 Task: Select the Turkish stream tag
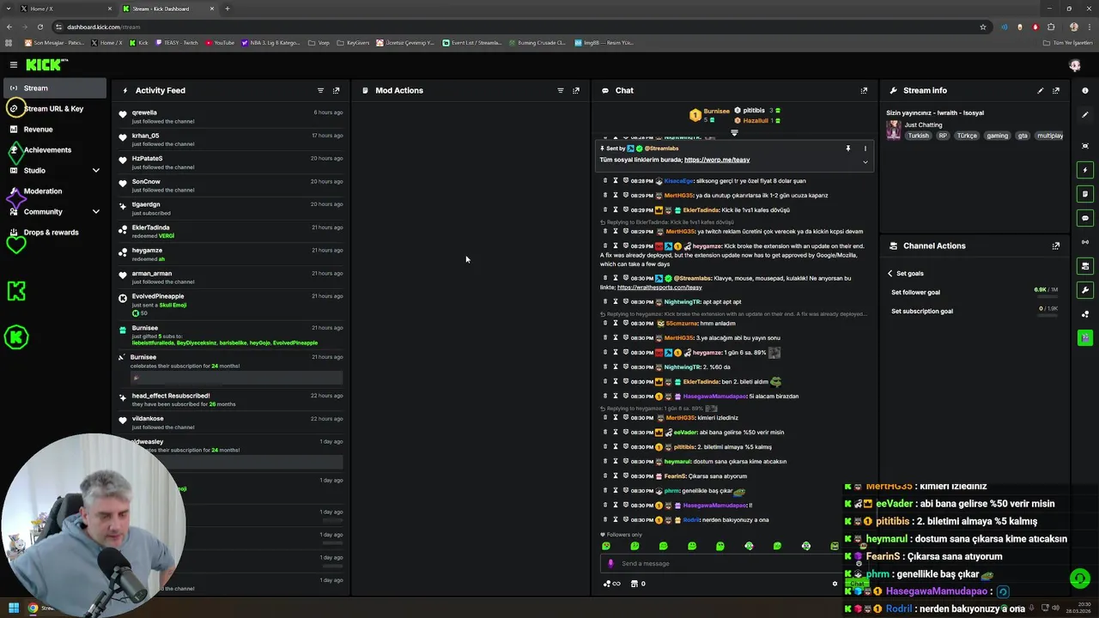(919, 136)
